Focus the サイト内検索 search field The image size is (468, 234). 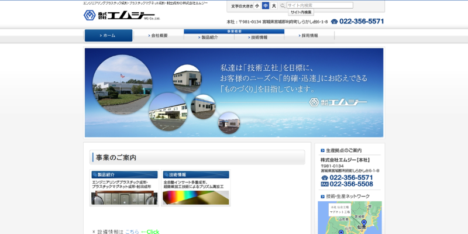pyautogui.click(x=320, y=5)
